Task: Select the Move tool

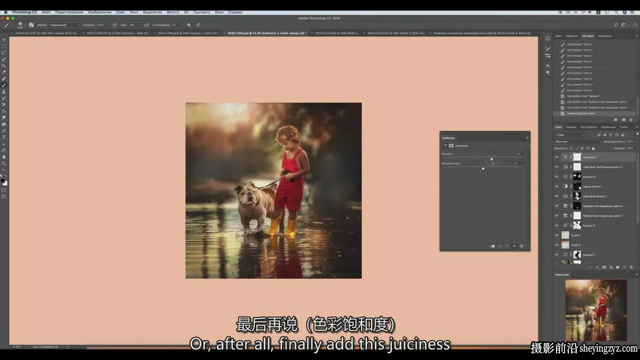Action: point(4,39)
